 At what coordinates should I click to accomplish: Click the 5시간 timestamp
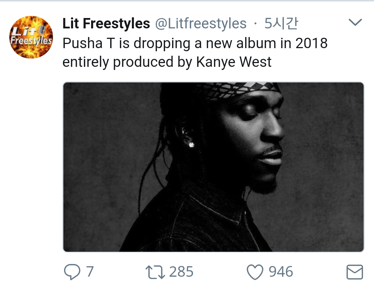[281, 24]
